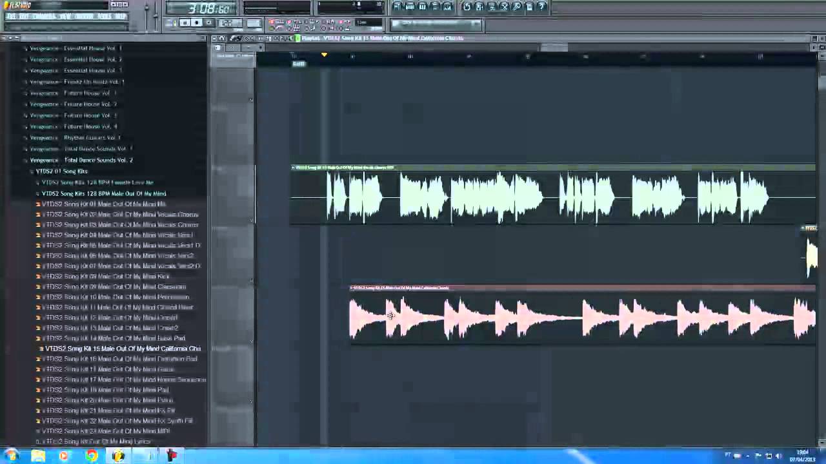Open the FILE menu
Screen dimensions: 826x464
coord(11,16)
